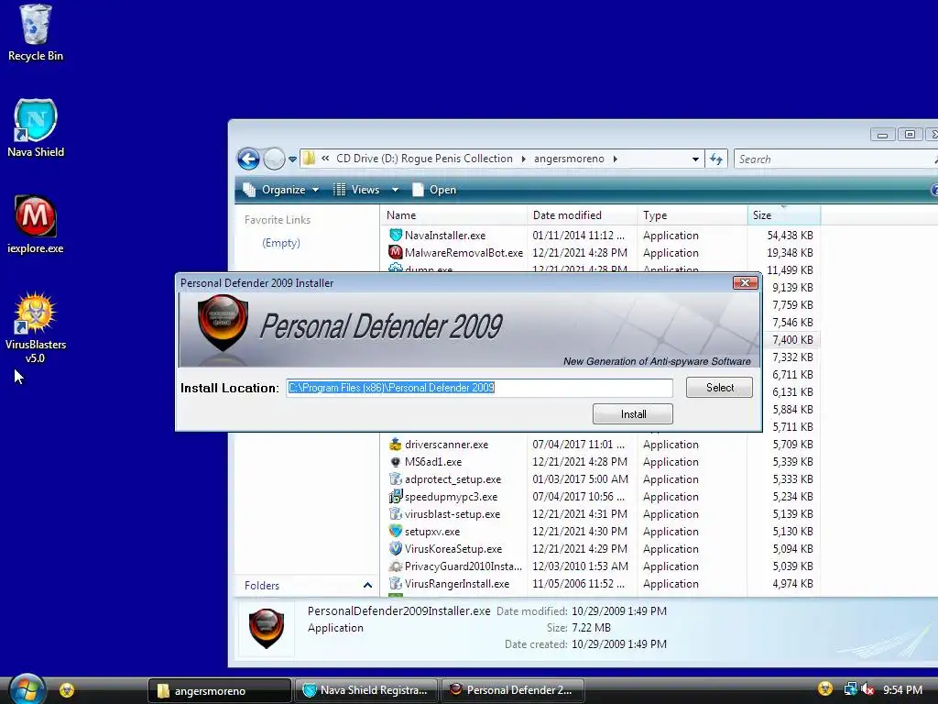Click the Install Location text field

point(480,388)
